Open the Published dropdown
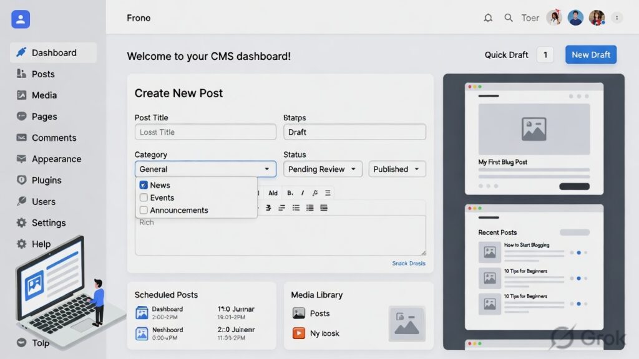 pyautogui.click(x=397, y=169)
